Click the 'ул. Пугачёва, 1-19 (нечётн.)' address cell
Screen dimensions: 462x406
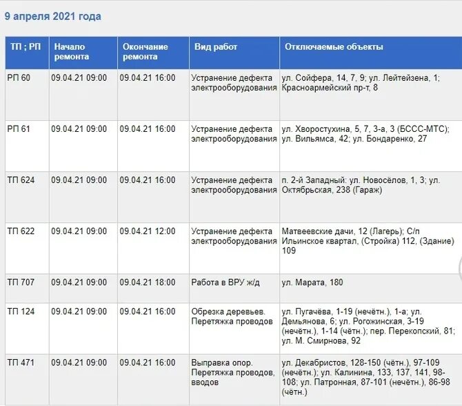click(371, 329)
